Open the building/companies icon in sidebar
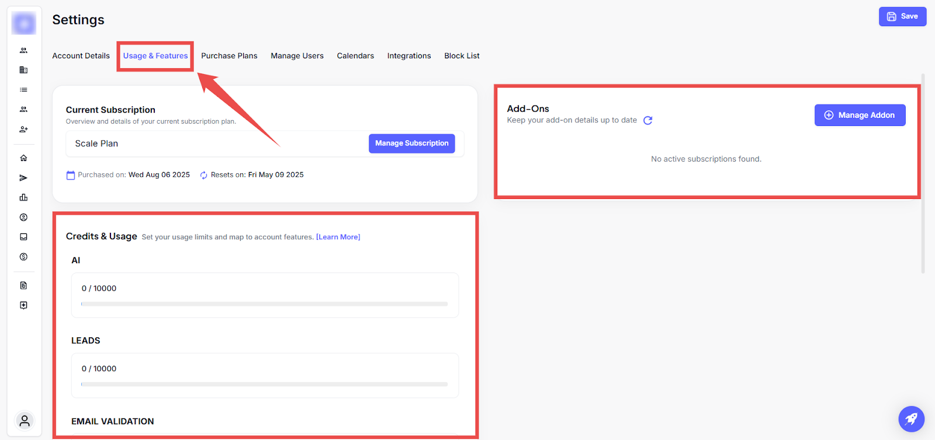The image size is (935, 440). (x=23, y=70)
